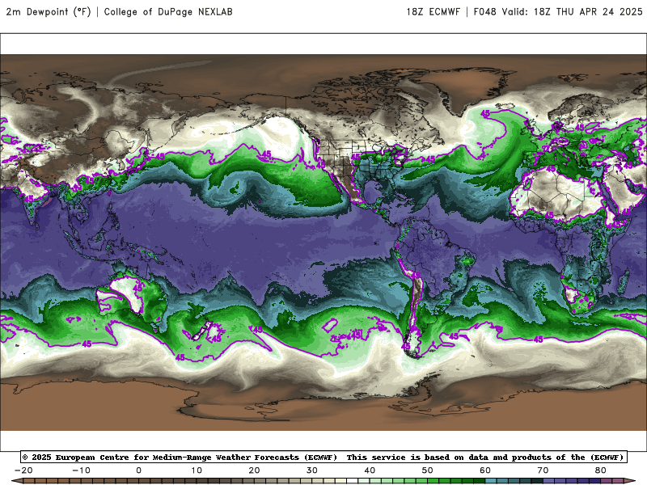This screenshot has height=485, width=647.
Task: Click the 70 colorbar label
Action: [543, 470]
